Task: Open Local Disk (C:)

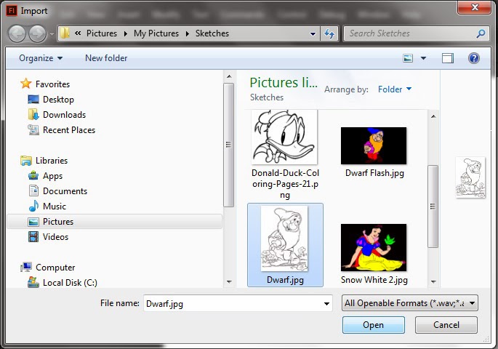Action: pos(63,282)
